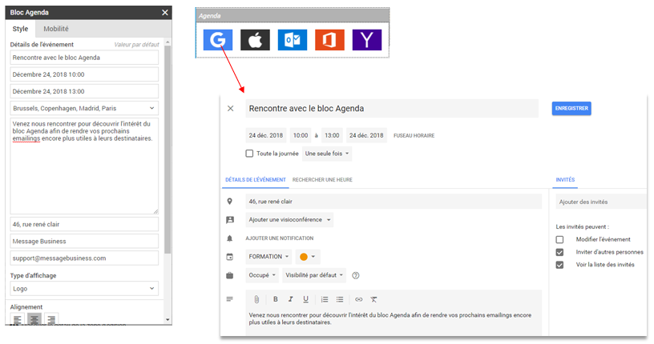The width and height of the screenshot is (654, 344).
Task: Click the end time 13:00
Action: (x=332, y=135)
